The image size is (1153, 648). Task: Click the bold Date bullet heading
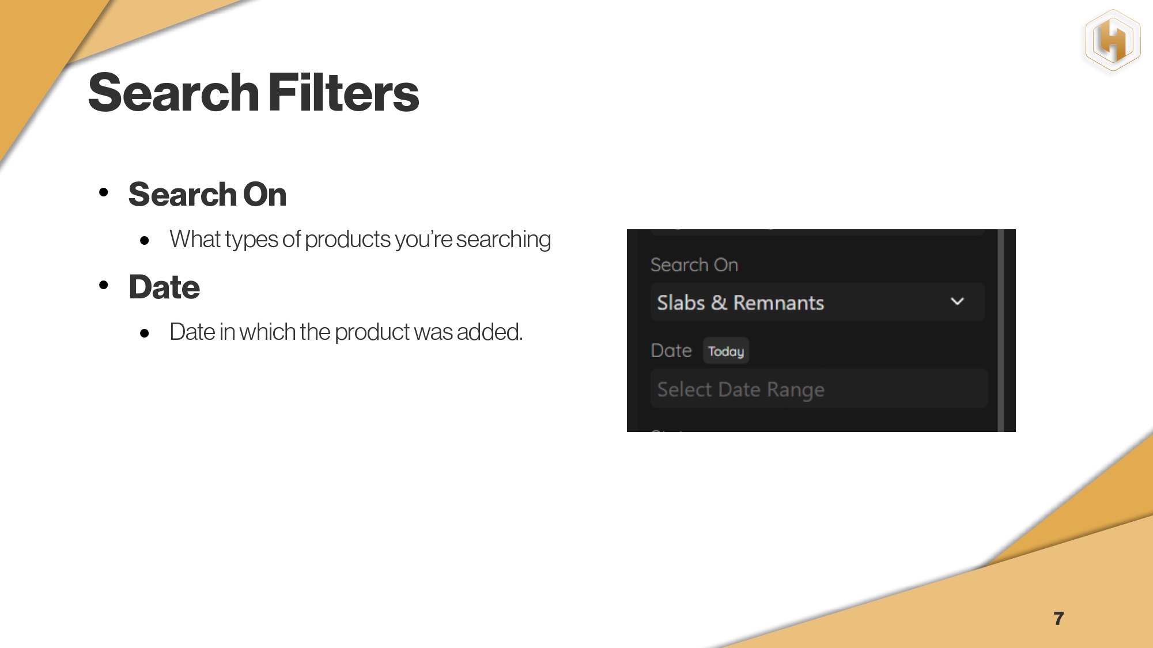(164, 287)
